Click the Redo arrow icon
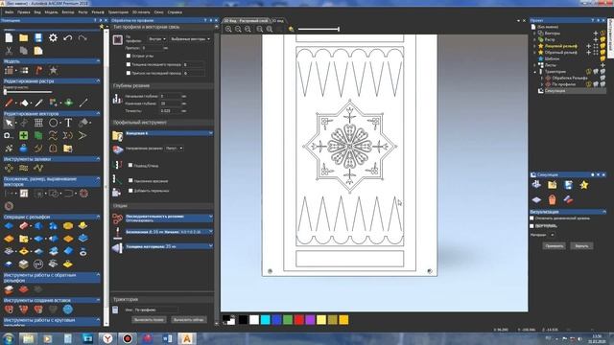Screen dimensions: 614x345 coord(83,37)
